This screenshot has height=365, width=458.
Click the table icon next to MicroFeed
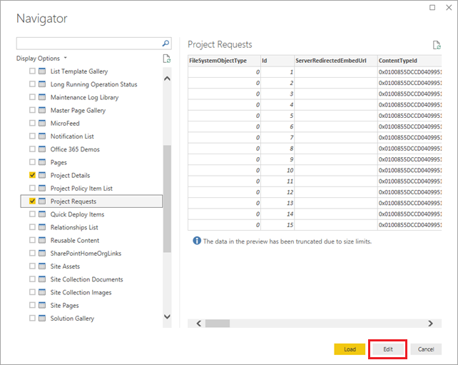(42, 123)
